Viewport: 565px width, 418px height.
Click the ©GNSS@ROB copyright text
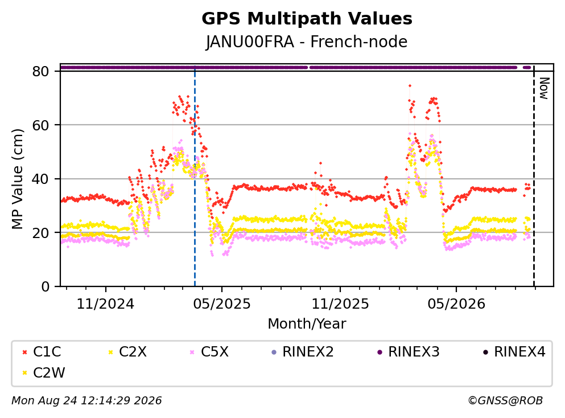(505, 401)
